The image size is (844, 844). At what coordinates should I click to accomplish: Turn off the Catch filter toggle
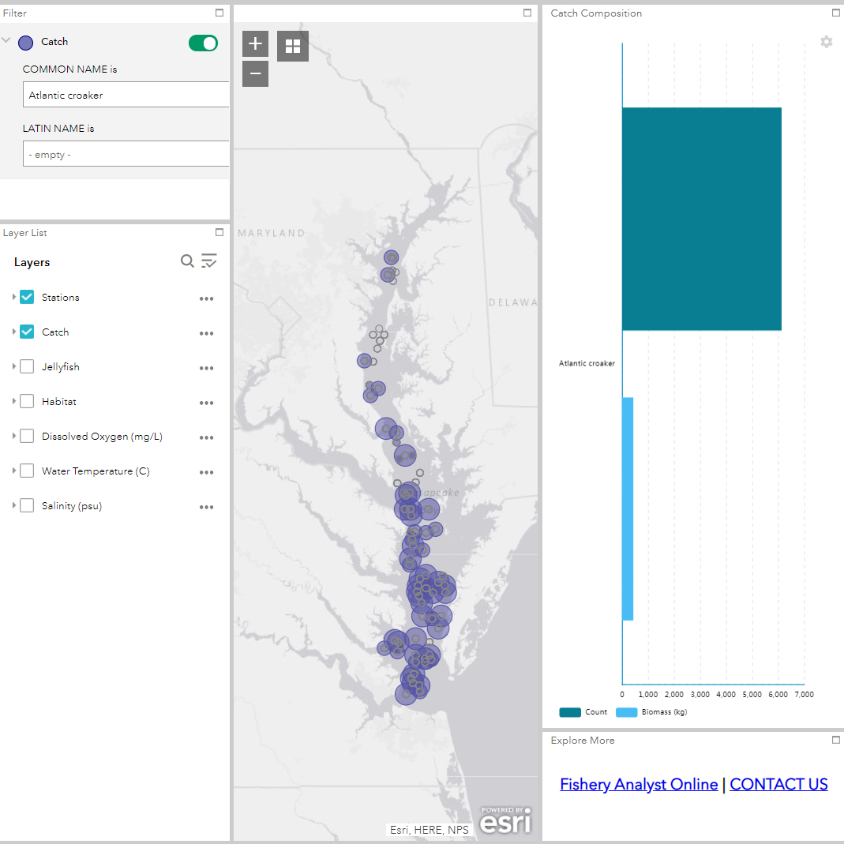[x=203, y=43]
